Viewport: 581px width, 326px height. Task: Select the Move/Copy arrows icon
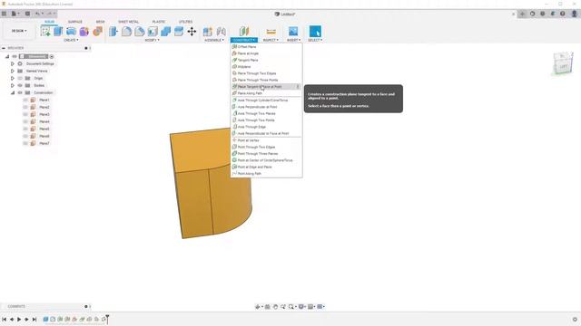pyautogui.click(x=192, y=32)
